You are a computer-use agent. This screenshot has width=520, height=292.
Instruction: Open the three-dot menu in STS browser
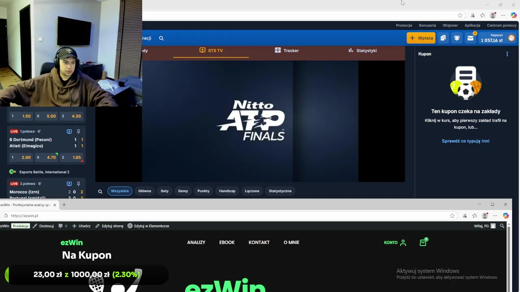[x=503, y=15]
